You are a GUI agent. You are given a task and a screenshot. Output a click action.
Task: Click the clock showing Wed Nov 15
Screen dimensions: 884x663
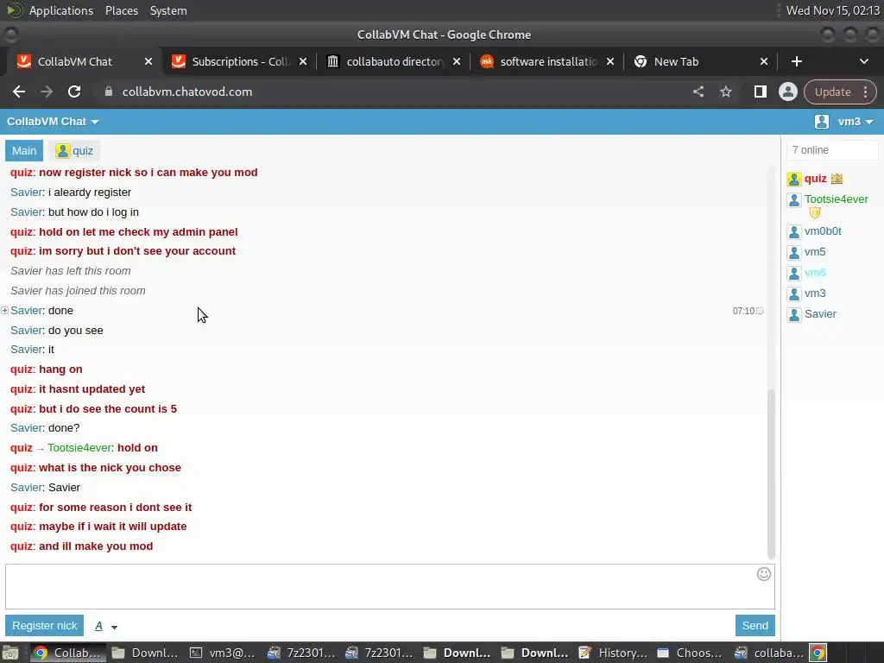coord(832,10)
